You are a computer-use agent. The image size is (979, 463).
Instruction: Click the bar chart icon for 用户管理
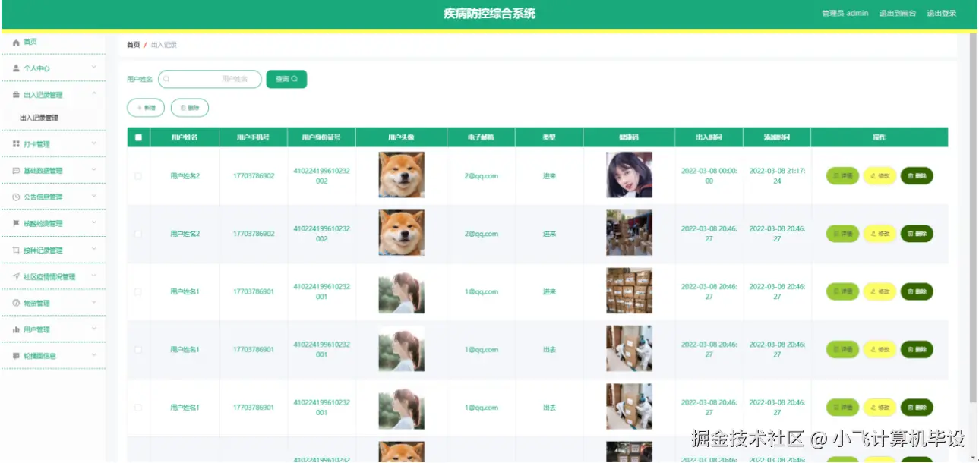coord(16,329)
